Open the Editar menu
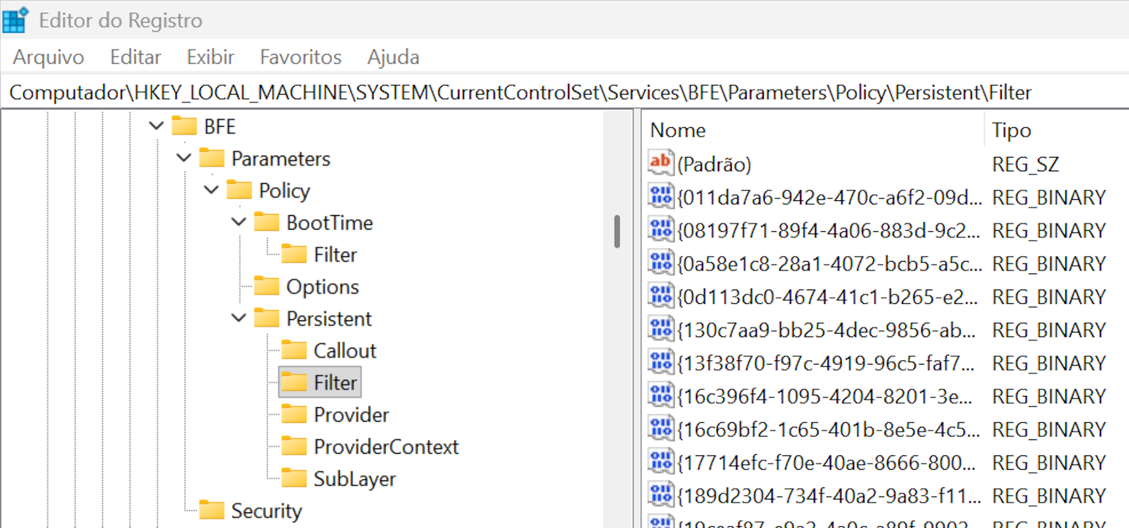This screenshot has height=528, width=1129. point(135,57)
